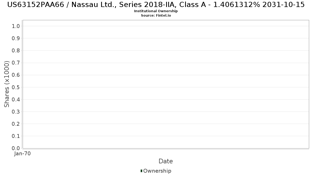Screen dimensions: 312x175
Task: Click the 1.0 y-axis tick label
Action: click(16, 26)
